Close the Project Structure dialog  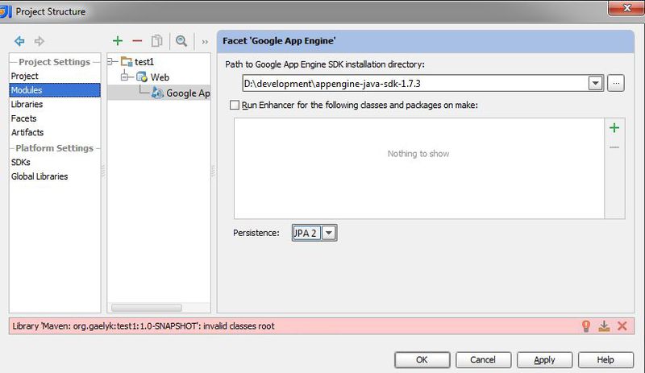pyautogui.click(x=626, y=8)
